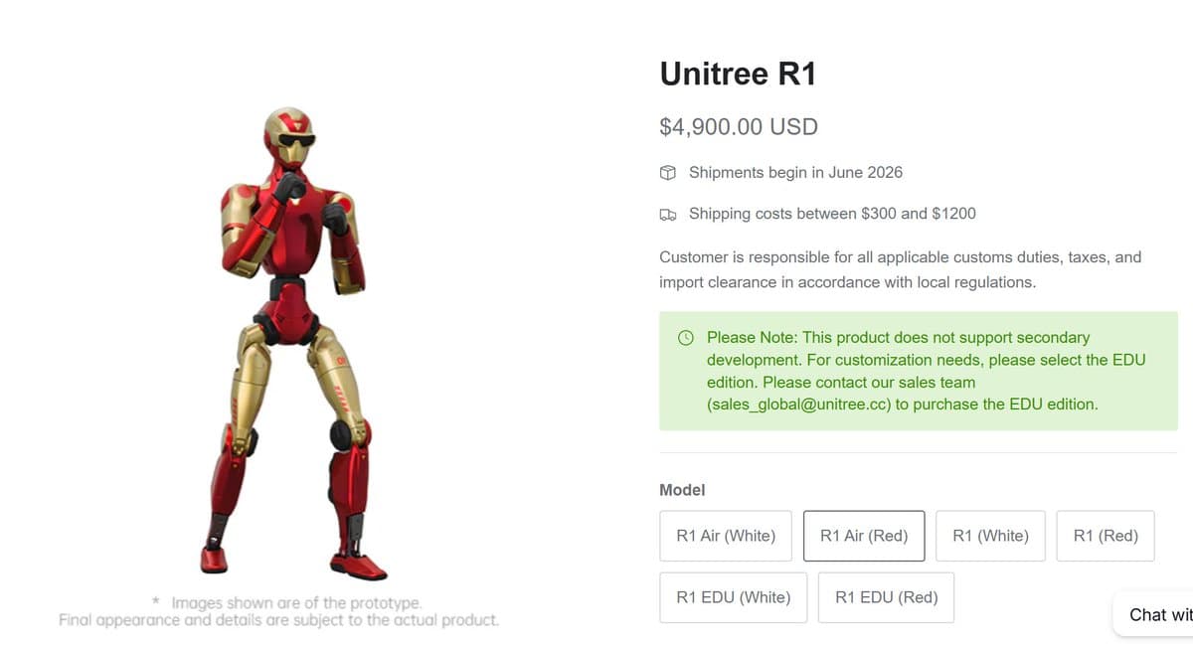The height and width of the screenshot is (649, 1193).
Task: Select the R1 Air (White) model
Action: 726,536
